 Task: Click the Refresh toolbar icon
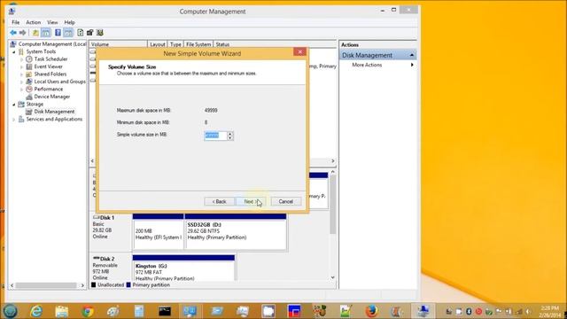[x=81, y=33]
